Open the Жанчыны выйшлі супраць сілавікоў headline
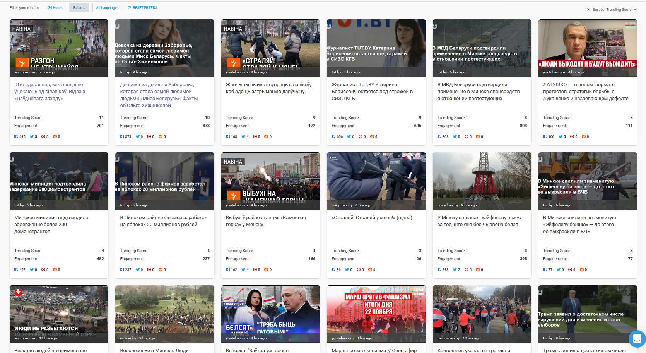The width and height of the screenshot is (646, 353). (x=268, y=88)
